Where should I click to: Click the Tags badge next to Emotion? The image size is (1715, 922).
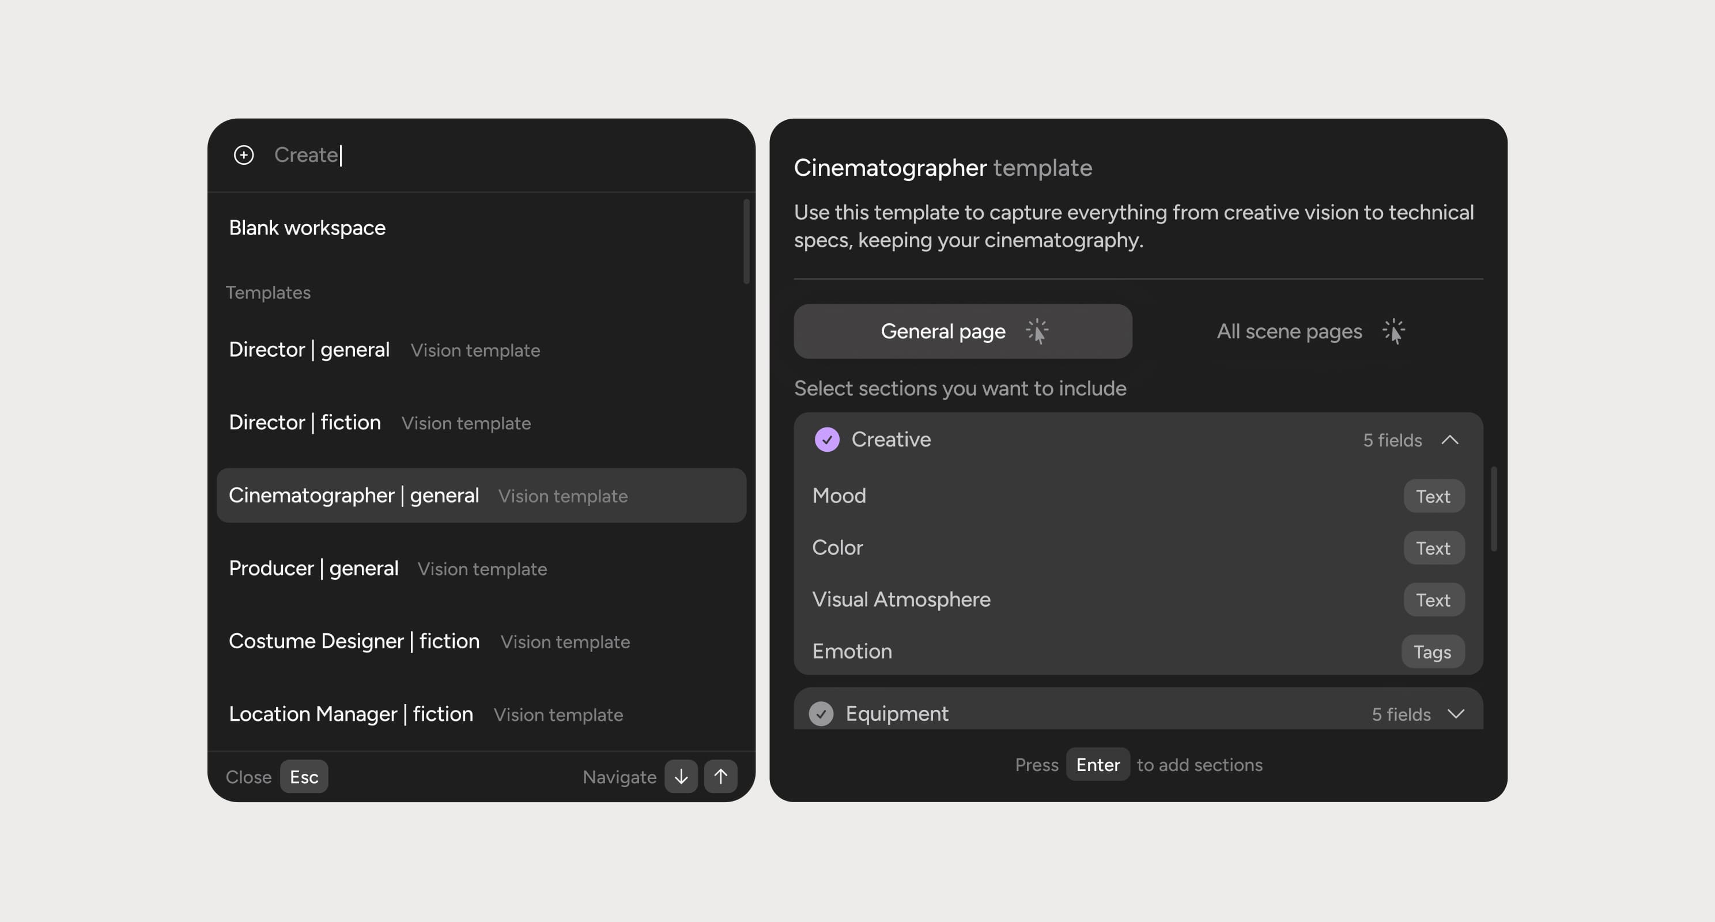coord(1433,652)
